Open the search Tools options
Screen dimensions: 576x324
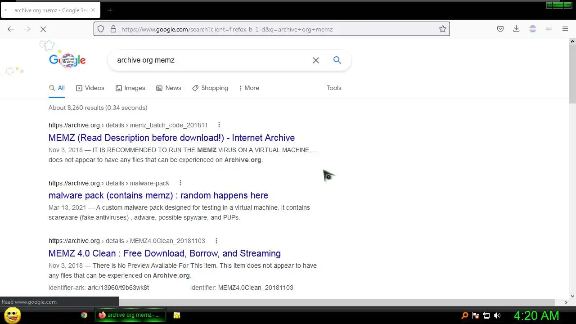tap(334, 88)
